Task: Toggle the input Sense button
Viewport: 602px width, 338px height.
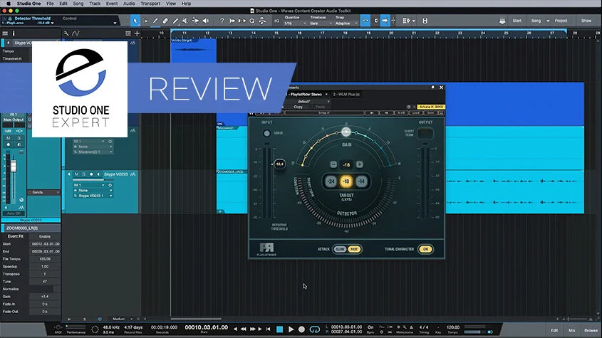Action: 267,133
